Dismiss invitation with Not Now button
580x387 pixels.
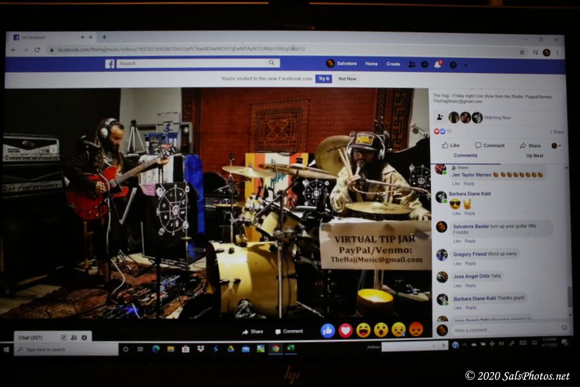coord(347,79)
